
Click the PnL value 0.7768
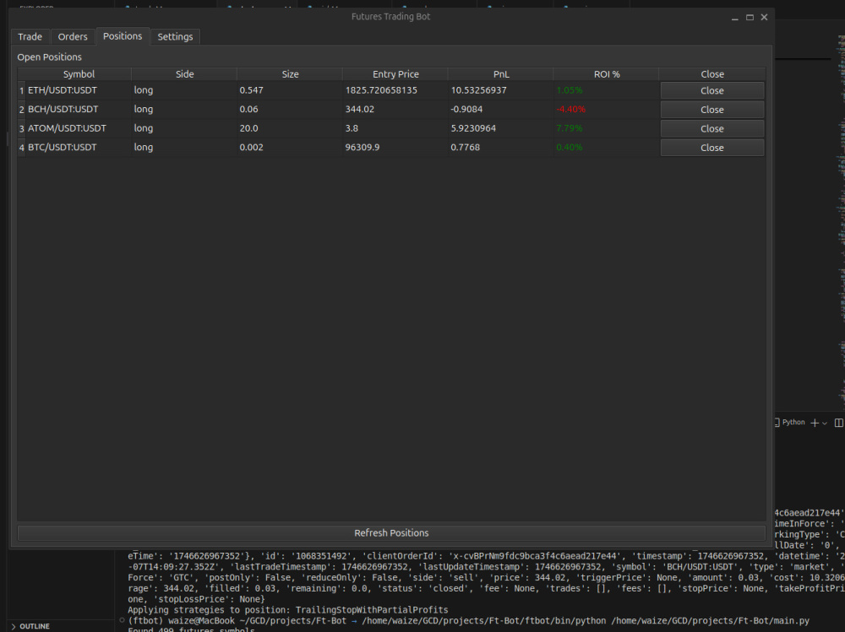[x=465, y=148]
